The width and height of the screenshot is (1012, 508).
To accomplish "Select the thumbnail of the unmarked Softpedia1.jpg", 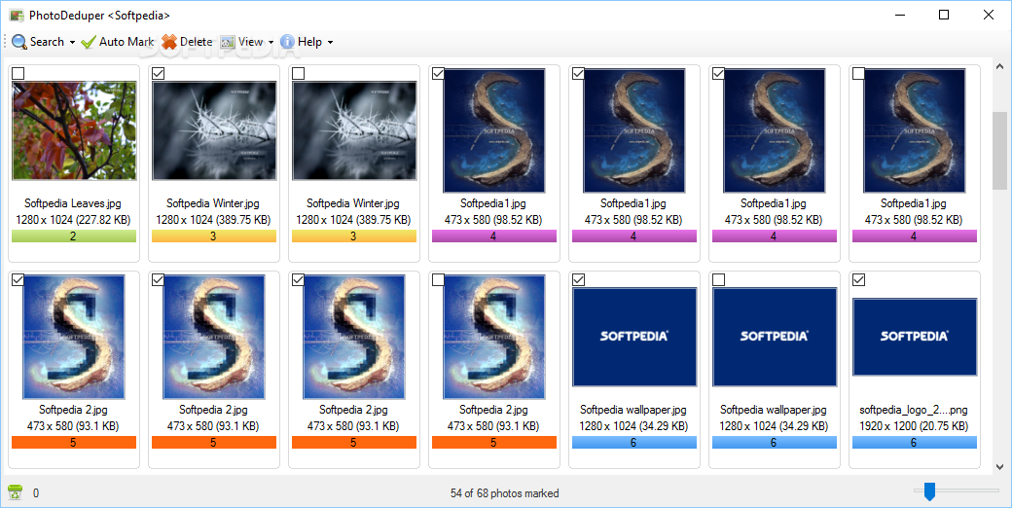I will tap(915, 130).
